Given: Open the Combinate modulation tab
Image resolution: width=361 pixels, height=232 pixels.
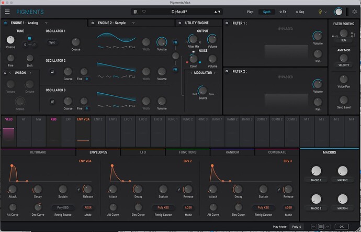Looking at the screenshot, I should (277, 152).
